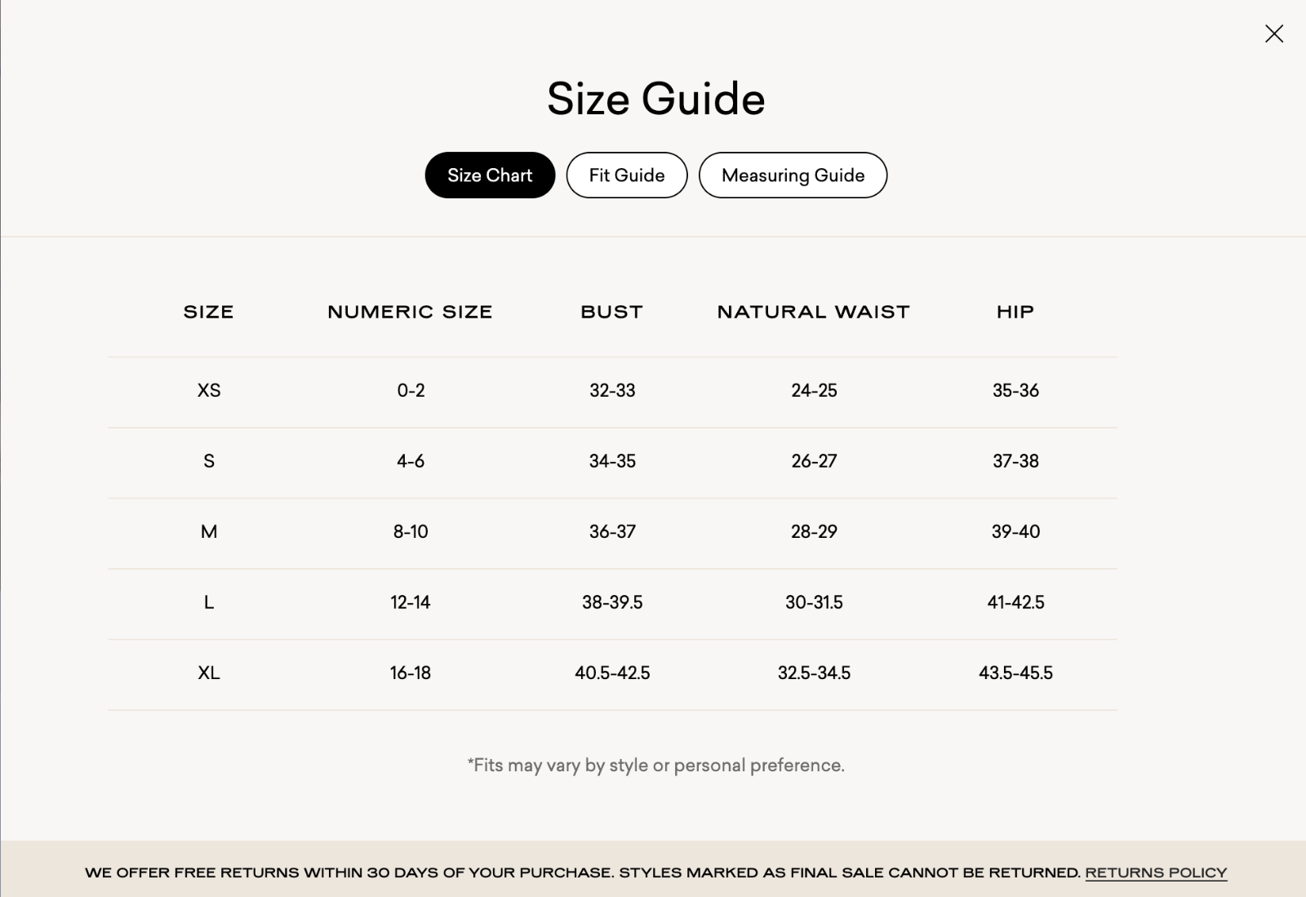Click hip value 37-38
This screenshot has width=1306, height=897.
(1015, 461)
